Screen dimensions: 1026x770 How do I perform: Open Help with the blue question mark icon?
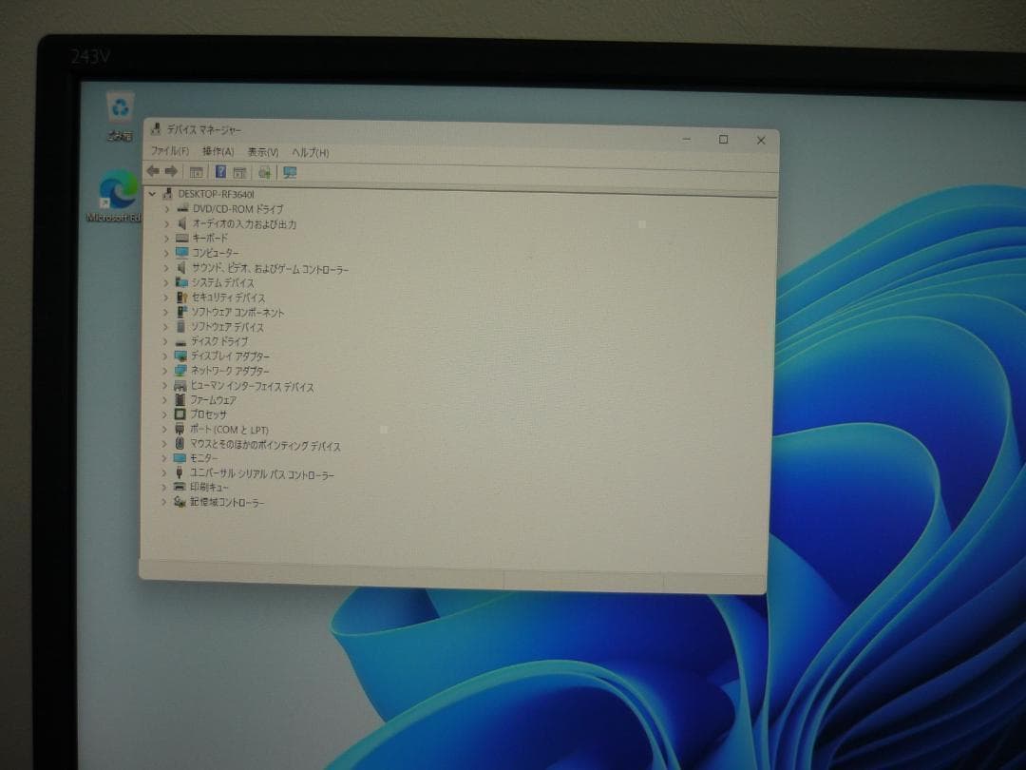tap(221, 171)
